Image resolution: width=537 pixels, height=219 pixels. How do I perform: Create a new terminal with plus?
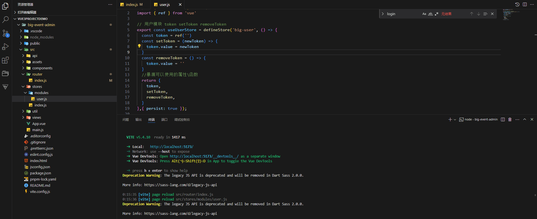pyautogui.click(x=450, y=120)
